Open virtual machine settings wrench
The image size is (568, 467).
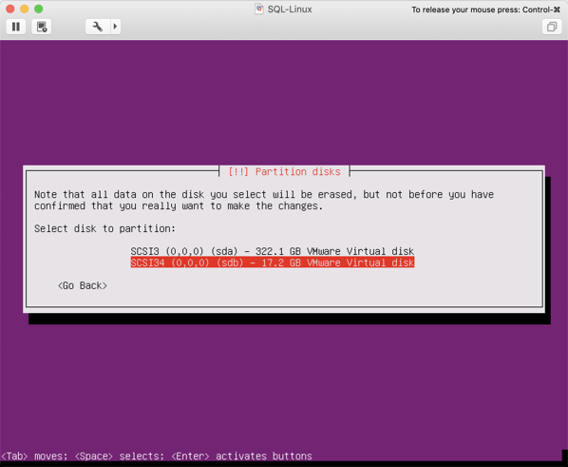[98, 27]
